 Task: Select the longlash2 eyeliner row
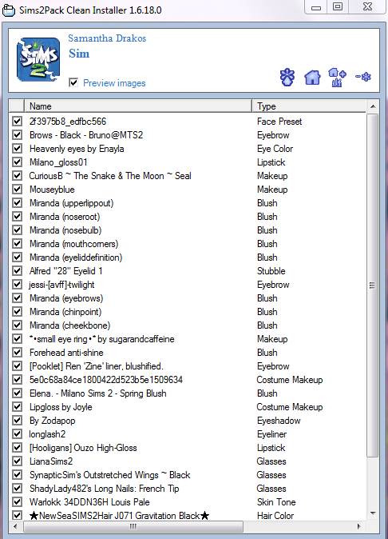188,433
